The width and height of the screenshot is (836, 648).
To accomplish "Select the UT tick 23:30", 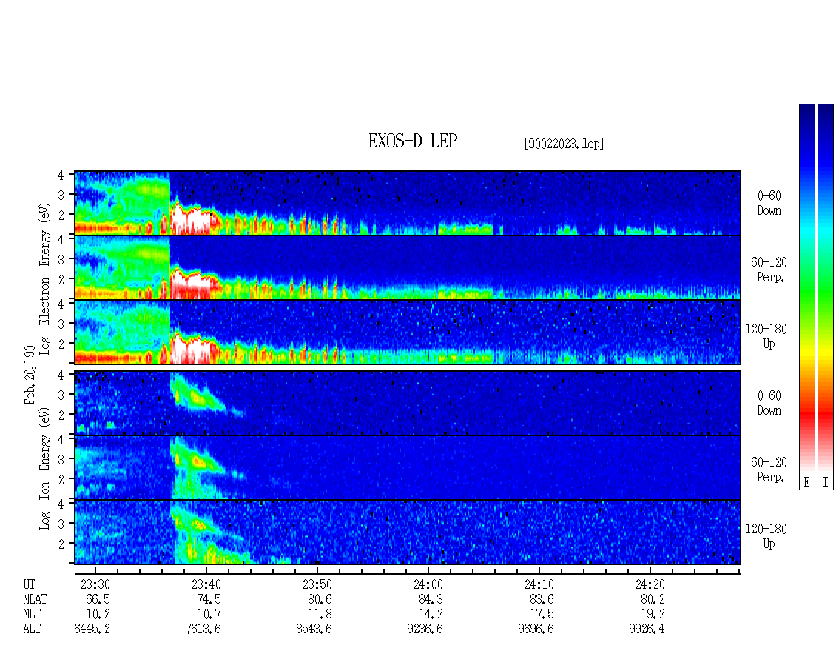I will click(x=95, y=584).
